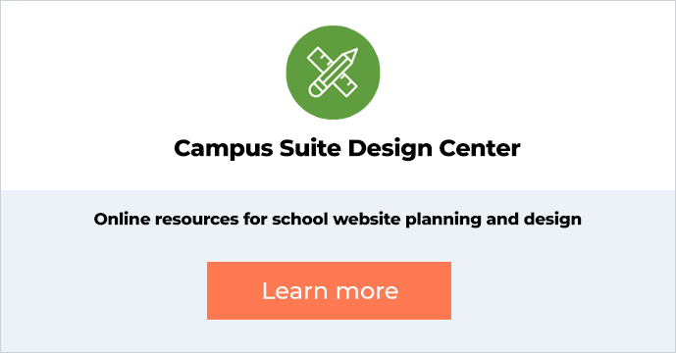The image size is (676, 353).
Task: Select the Campus Suite Design Center heading
Action: tap(347, 149)
